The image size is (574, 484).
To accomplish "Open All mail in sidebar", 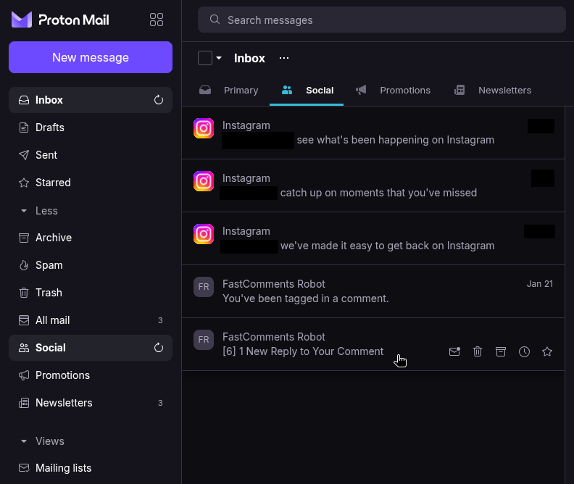I will click(91, 320).
